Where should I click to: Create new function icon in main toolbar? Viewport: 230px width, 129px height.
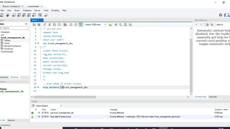point(34,15)
